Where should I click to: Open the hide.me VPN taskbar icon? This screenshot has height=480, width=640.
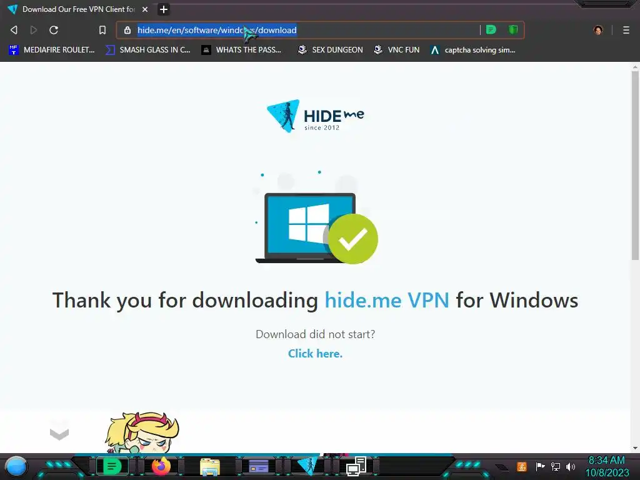click(x=307, y=465)
